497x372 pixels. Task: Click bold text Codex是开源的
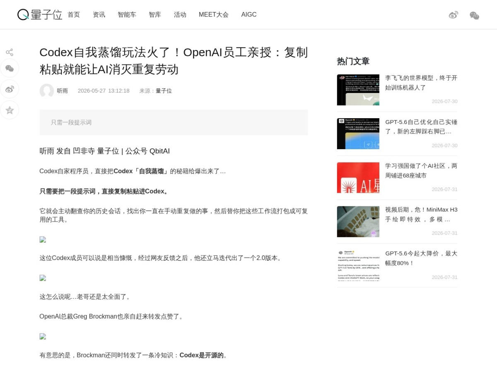tap(202, 355)
